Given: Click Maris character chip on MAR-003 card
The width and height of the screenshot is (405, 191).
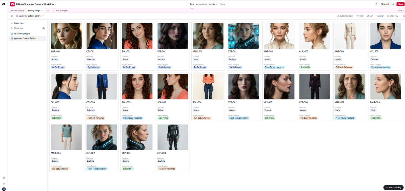Looking at the screenshot, I should 373,110.
